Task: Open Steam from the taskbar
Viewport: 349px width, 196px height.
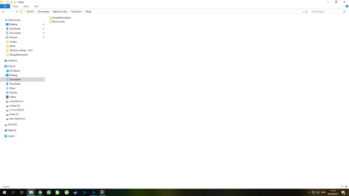Action: coord(75,192)
